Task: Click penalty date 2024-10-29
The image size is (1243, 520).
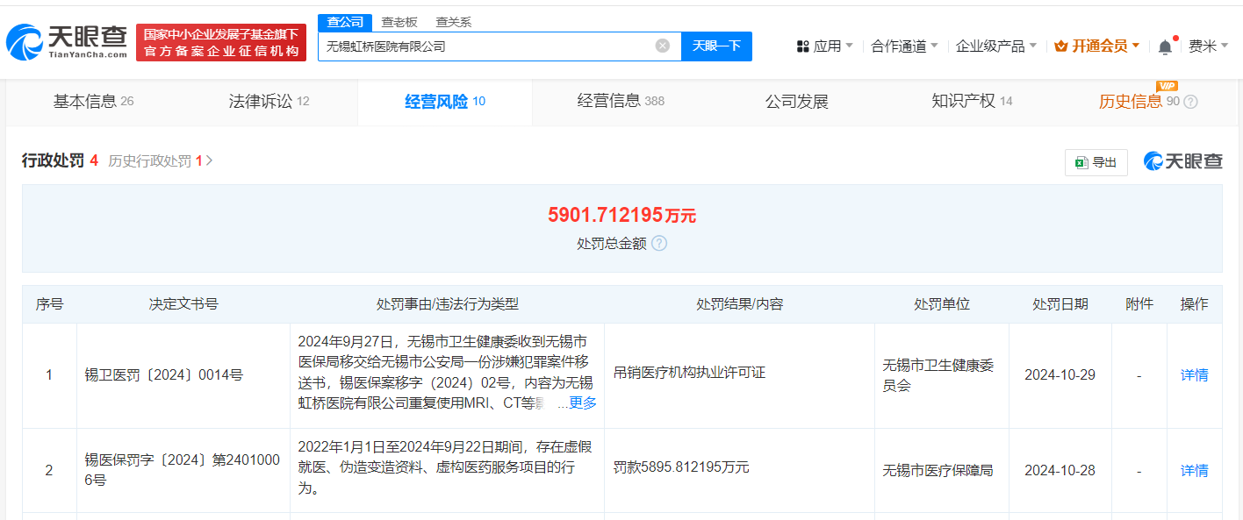Action: click(1060, 374)
